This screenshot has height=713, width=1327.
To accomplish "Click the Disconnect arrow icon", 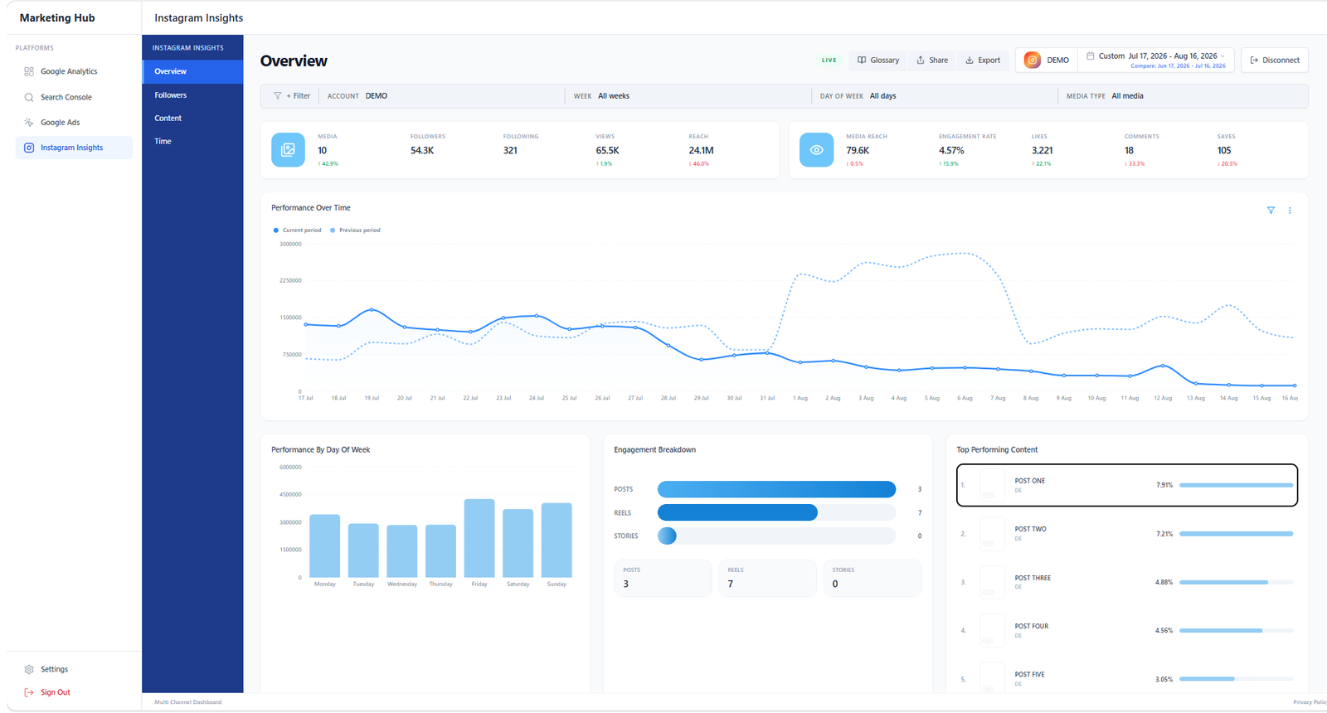I will (1255, 60).
